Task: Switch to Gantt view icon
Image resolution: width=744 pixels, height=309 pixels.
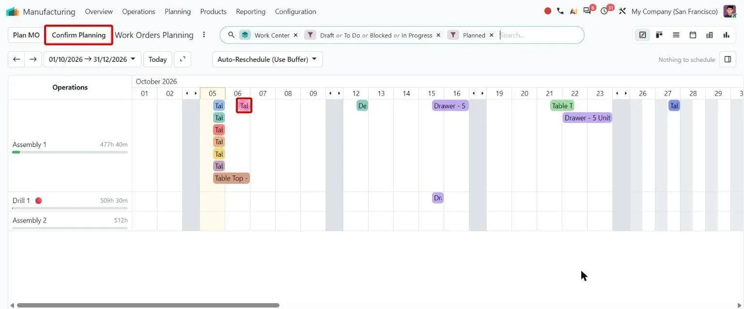Action: click(x=642, y=35)
